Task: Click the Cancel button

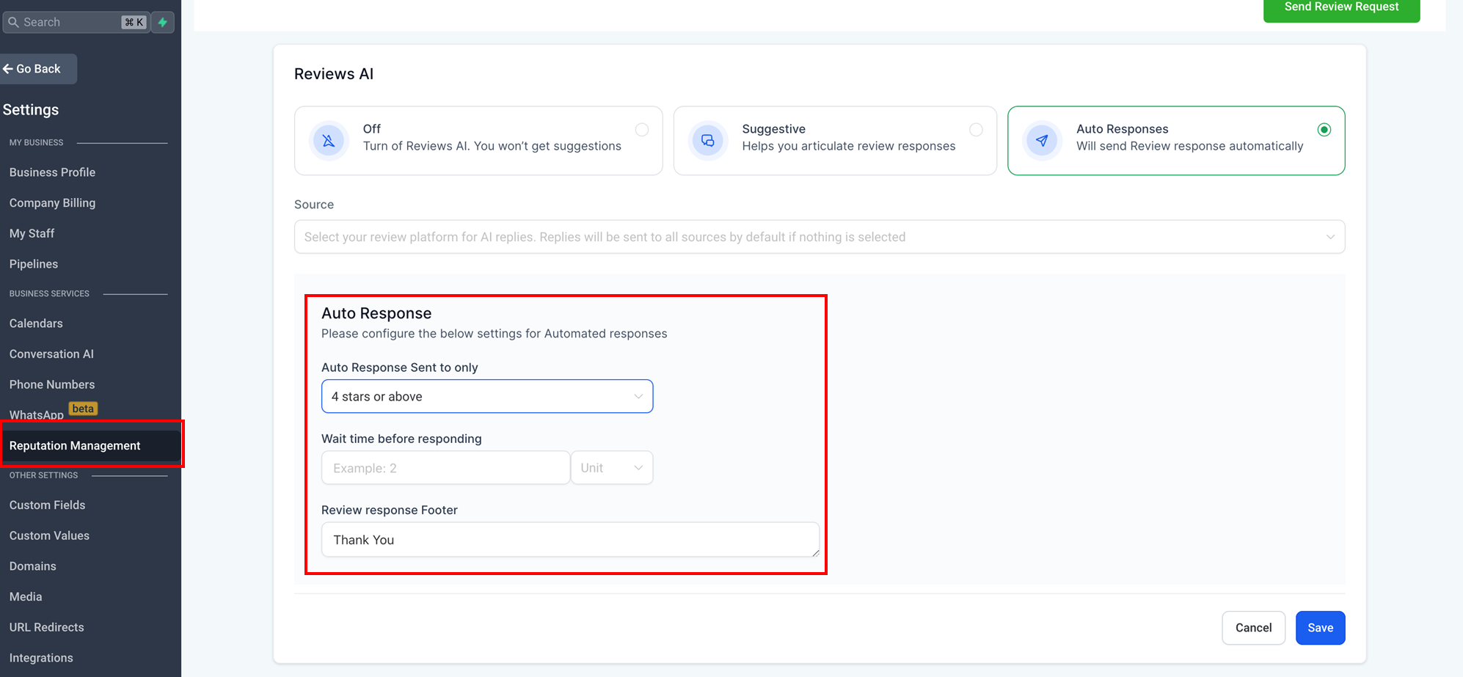Action: (x=1253, y=628)
